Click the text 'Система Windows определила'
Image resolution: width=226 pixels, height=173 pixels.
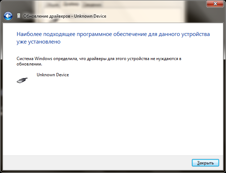47,59
